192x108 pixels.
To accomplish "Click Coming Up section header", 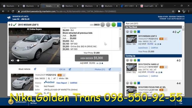I will click(x=153, y=56).
